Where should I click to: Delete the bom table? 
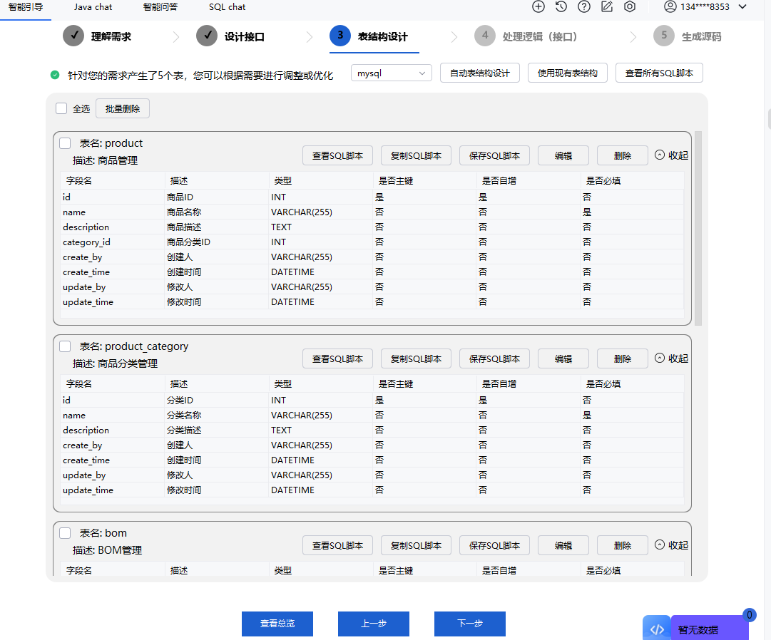point(623,546)
